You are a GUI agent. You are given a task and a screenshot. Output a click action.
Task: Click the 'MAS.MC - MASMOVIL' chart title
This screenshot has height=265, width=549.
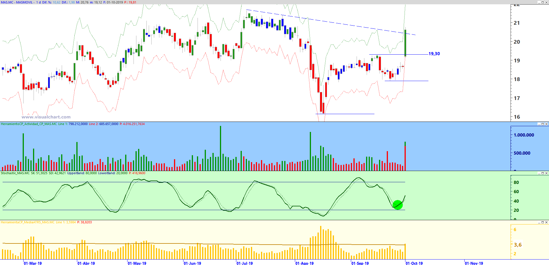coord(17,2)
